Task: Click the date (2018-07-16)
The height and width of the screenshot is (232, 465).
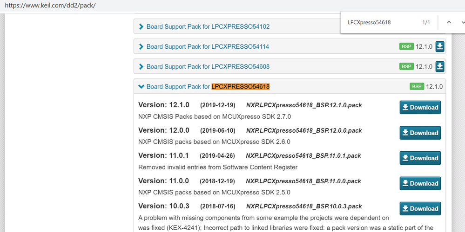Action: tap(218, 206)
